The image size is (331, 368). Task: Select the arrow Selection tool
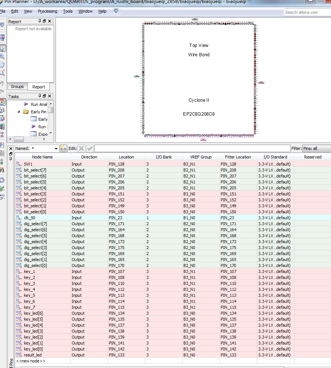point(2,48)
